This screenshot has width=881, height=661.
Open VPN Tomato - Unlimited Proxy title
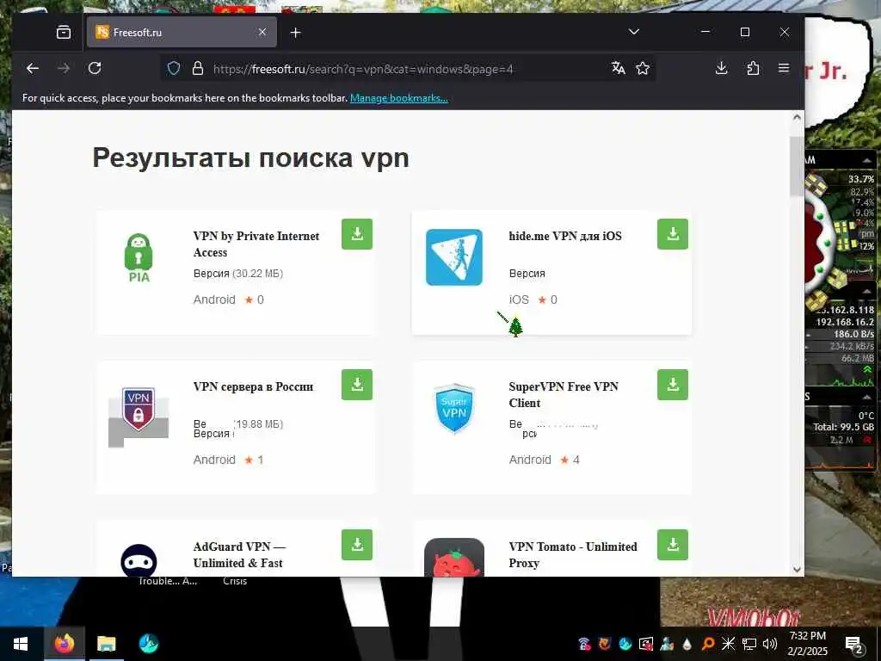[x=572, y=555]
